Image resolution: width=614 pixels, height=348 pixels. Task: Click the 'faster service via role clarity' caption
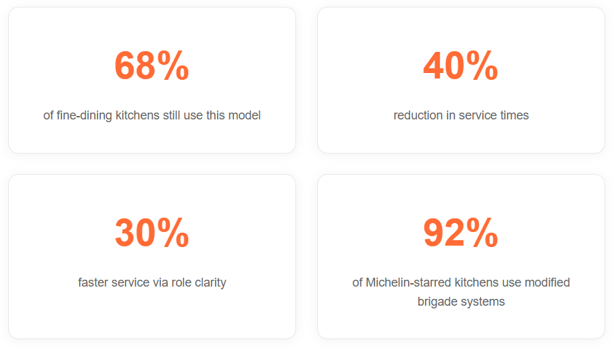pos(152,282)
